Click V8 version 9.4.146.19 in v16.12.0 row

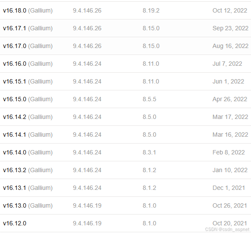pyautogui.click(x=87, y=224)
